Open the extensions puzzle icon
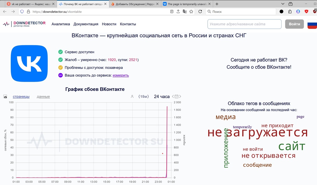Screen dimensions: 317x185 [290, 12]
